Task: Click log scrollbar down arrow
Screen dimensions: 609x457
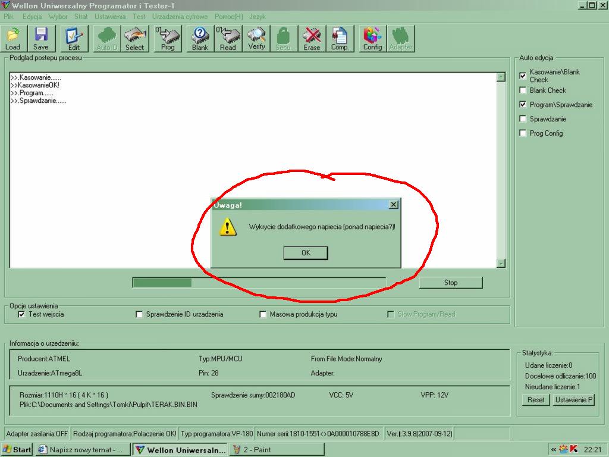Action: 501,264
